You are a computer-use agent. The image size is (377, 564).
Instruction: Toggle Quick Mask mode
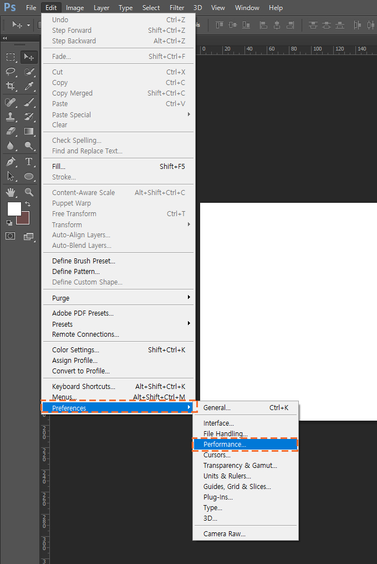(11, 236)
